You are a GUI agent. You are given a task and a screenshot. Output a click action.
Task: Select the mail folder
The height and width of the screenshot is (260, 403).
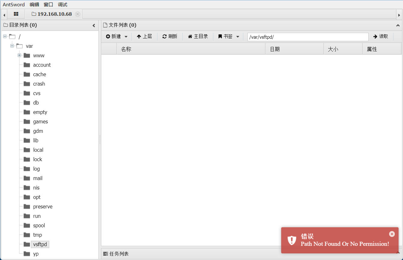tap(38, 178)
